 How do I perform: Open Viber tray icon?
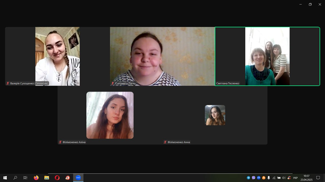pos(254,178)
